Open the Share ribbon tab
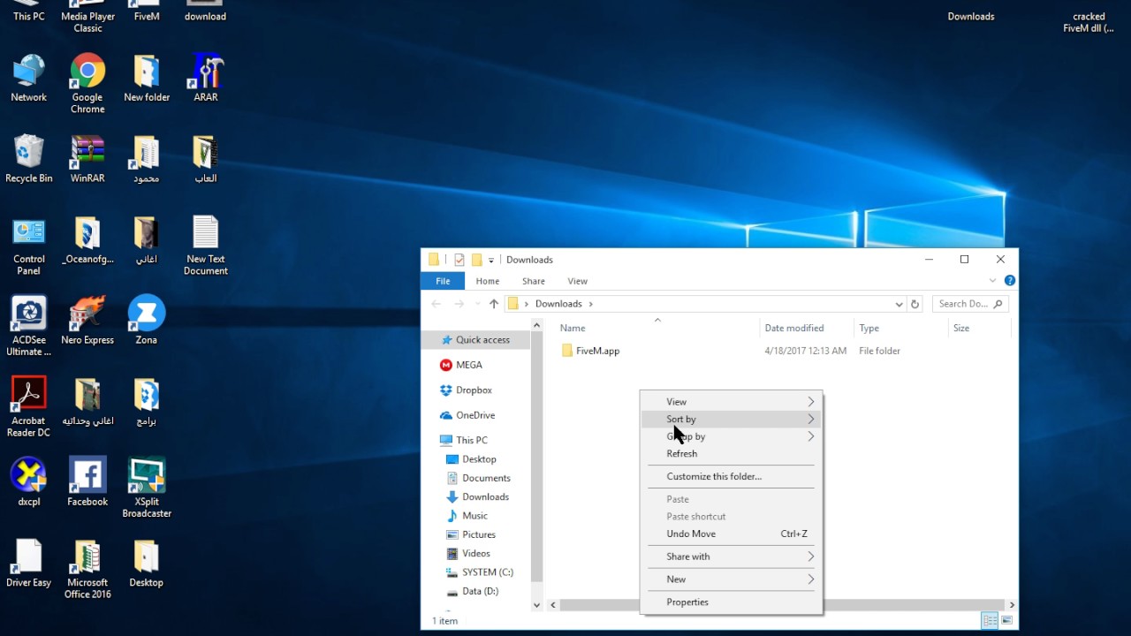This screenshot has height=636, width=1131. [534, 281]
